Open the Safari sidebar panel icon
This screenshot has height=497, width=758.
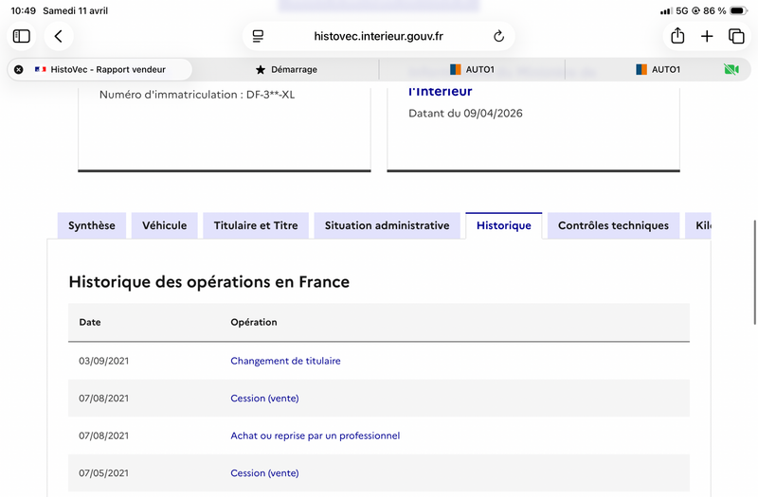click(x=21, y=36)
